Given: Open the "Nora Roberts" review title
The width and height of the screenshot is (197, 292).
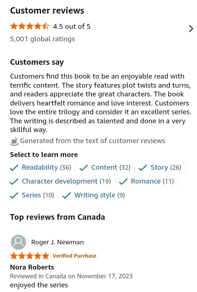Looking at the screenshot, I should [x=32, y=267].
